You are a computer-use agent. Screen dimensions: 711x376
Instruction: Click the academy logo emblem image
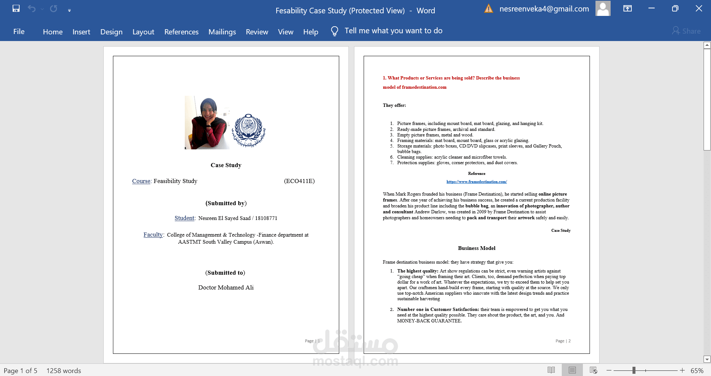pyautogui.click(x=249, y=130)
